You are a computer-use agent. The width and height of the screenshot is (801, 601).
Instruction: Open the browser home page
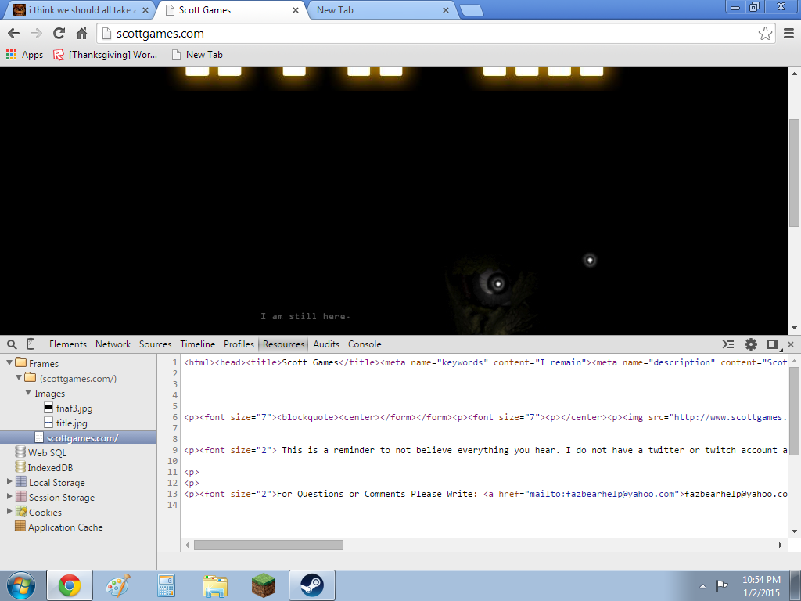[x=81, y=34]
